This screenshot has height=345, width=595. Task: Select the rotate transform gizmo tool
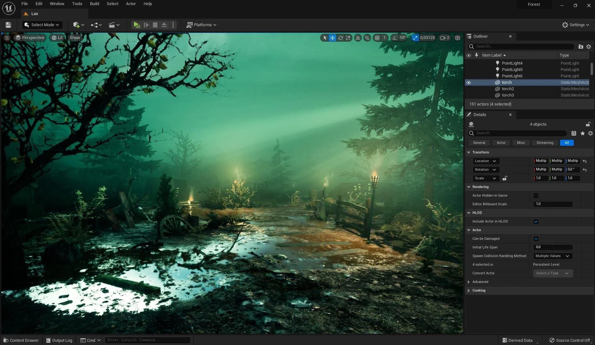point(340,38)
